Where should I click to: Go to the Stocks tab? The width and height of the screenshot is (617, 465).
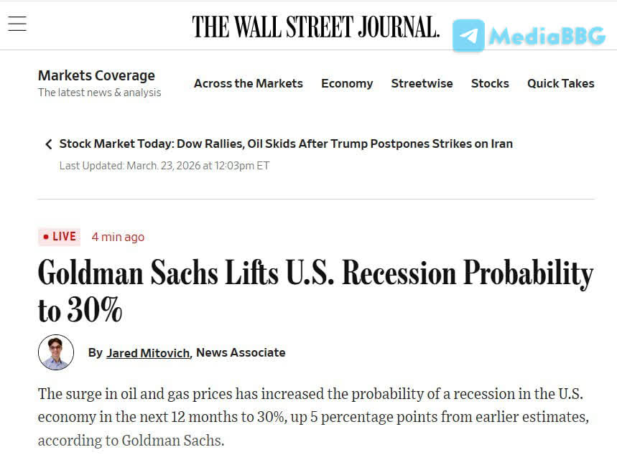[490, 83]
